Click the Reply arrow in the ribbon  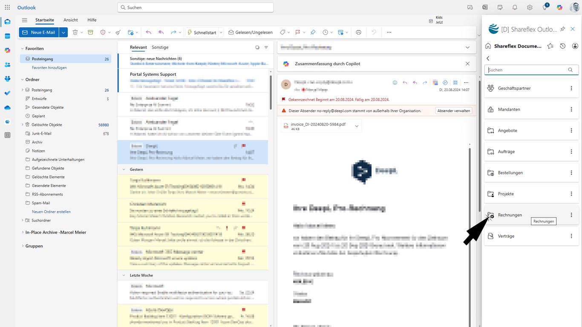[x=148, y=32]
